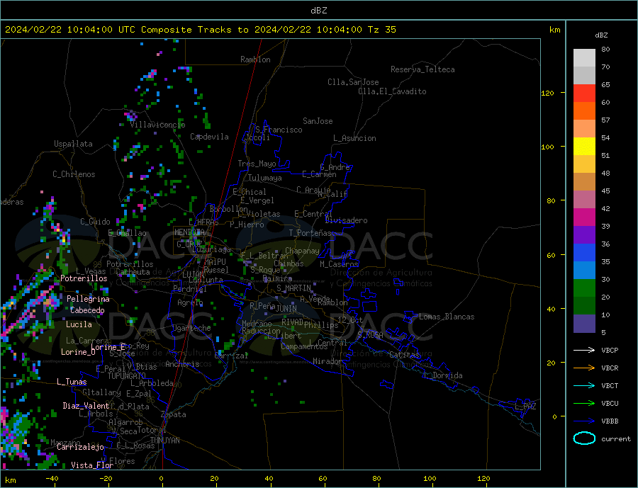Click the 120 km vertical axis tick
Screen dimensions: 638x488
click(x=547, y=93)
